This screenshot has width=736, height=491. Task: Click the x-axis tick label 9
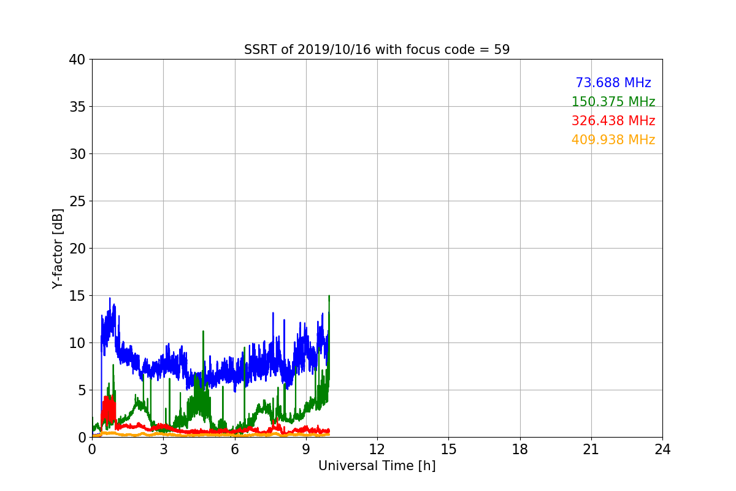pos(306,449)
